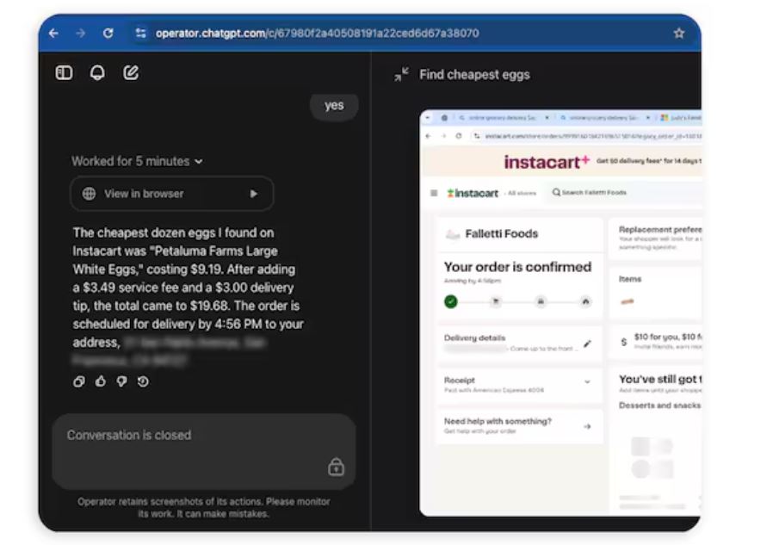The image size is (779, 545).
Task: Click the embedded browser back arrow
Action: [429, 136]
